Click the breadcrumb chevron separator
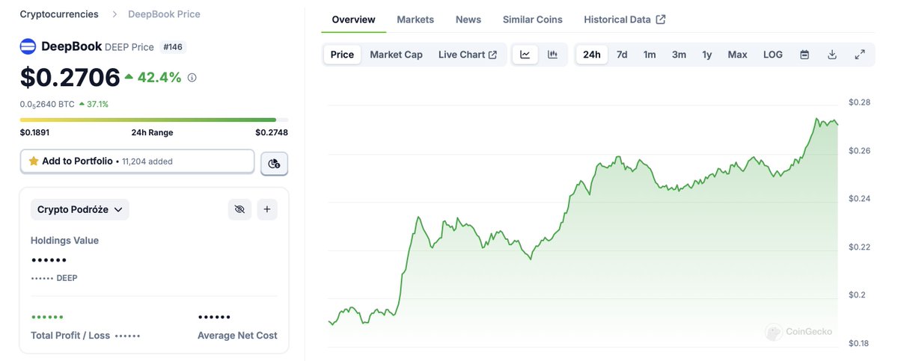Viewport: 898px width, 361px height. (x=114, y=14)
